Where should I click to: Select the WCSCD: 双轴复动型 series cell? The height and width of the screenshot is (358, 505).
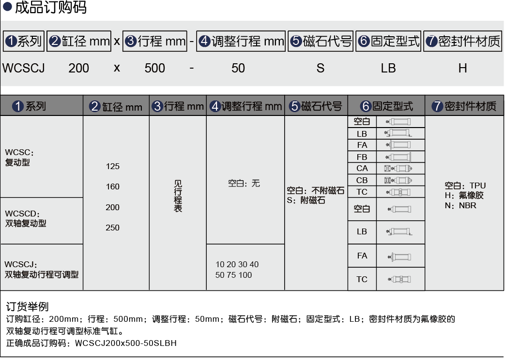pyautogui.click(x=42, y=221)
